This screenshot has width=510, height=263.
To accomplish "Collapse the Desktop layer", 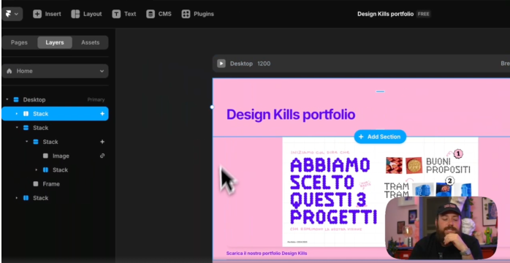I will click(7, 99).
